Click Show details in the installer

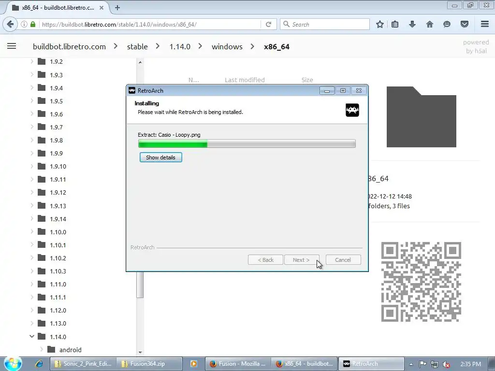[160, 157]
